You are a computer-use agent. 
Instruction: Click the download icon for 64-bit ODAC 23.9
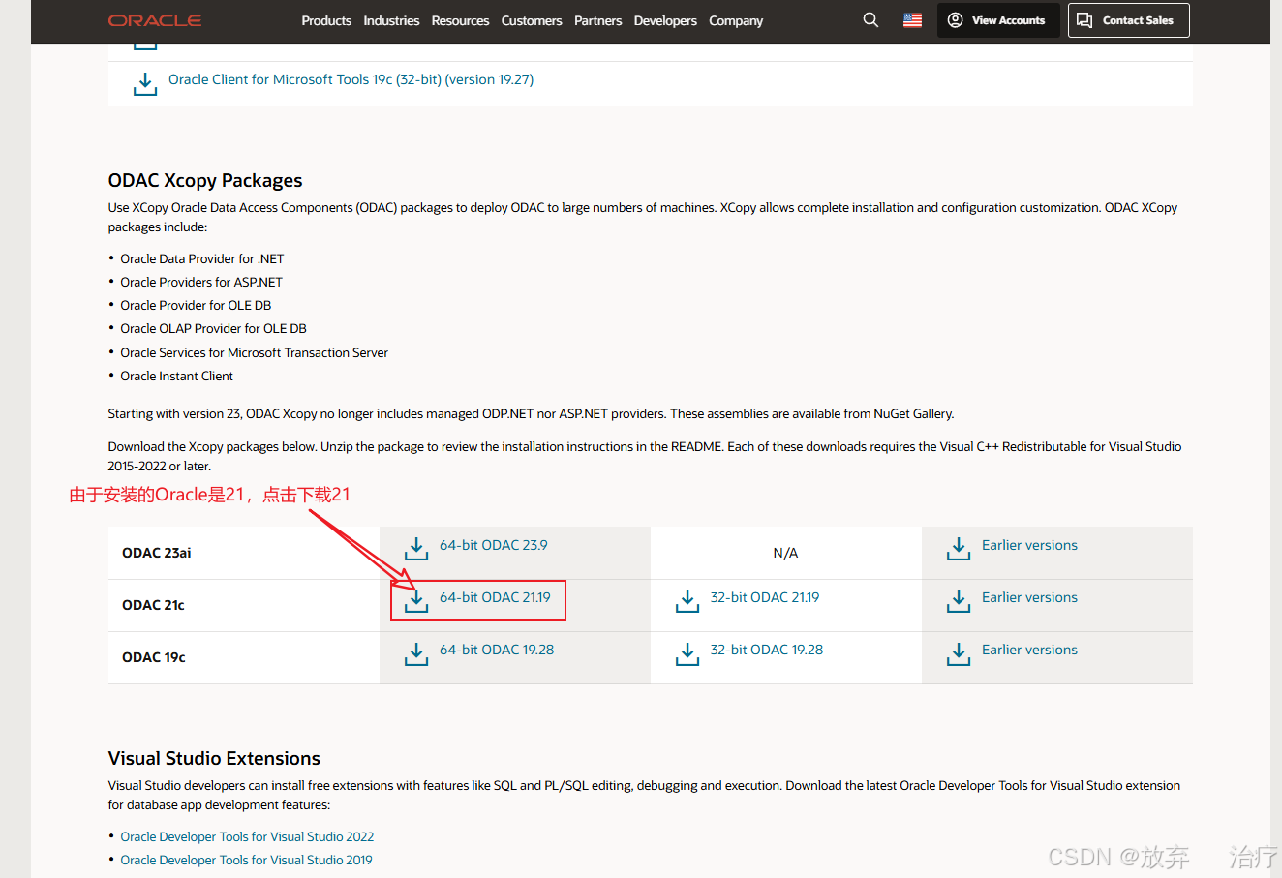pyautogui.click(x=415, y=548)
